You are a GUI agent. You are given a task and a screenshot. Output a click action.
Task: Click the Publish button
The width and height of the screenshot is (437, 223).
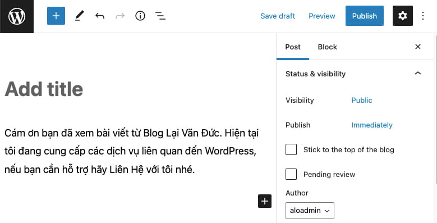365,16
